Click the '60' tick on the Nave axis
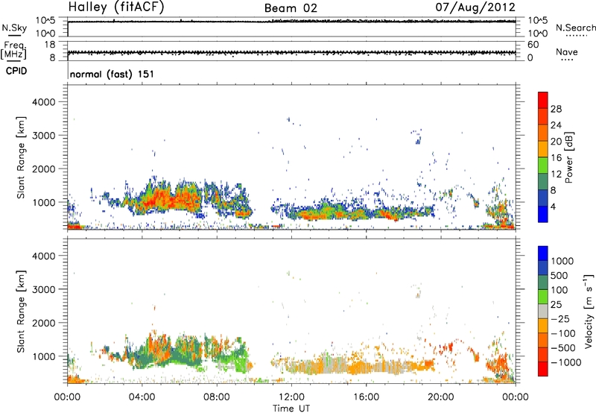 click(533, 45)
